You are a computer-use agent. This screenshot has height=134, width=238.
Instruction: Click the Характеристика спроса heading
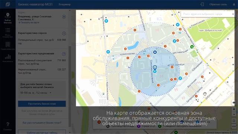pos(32,33)
